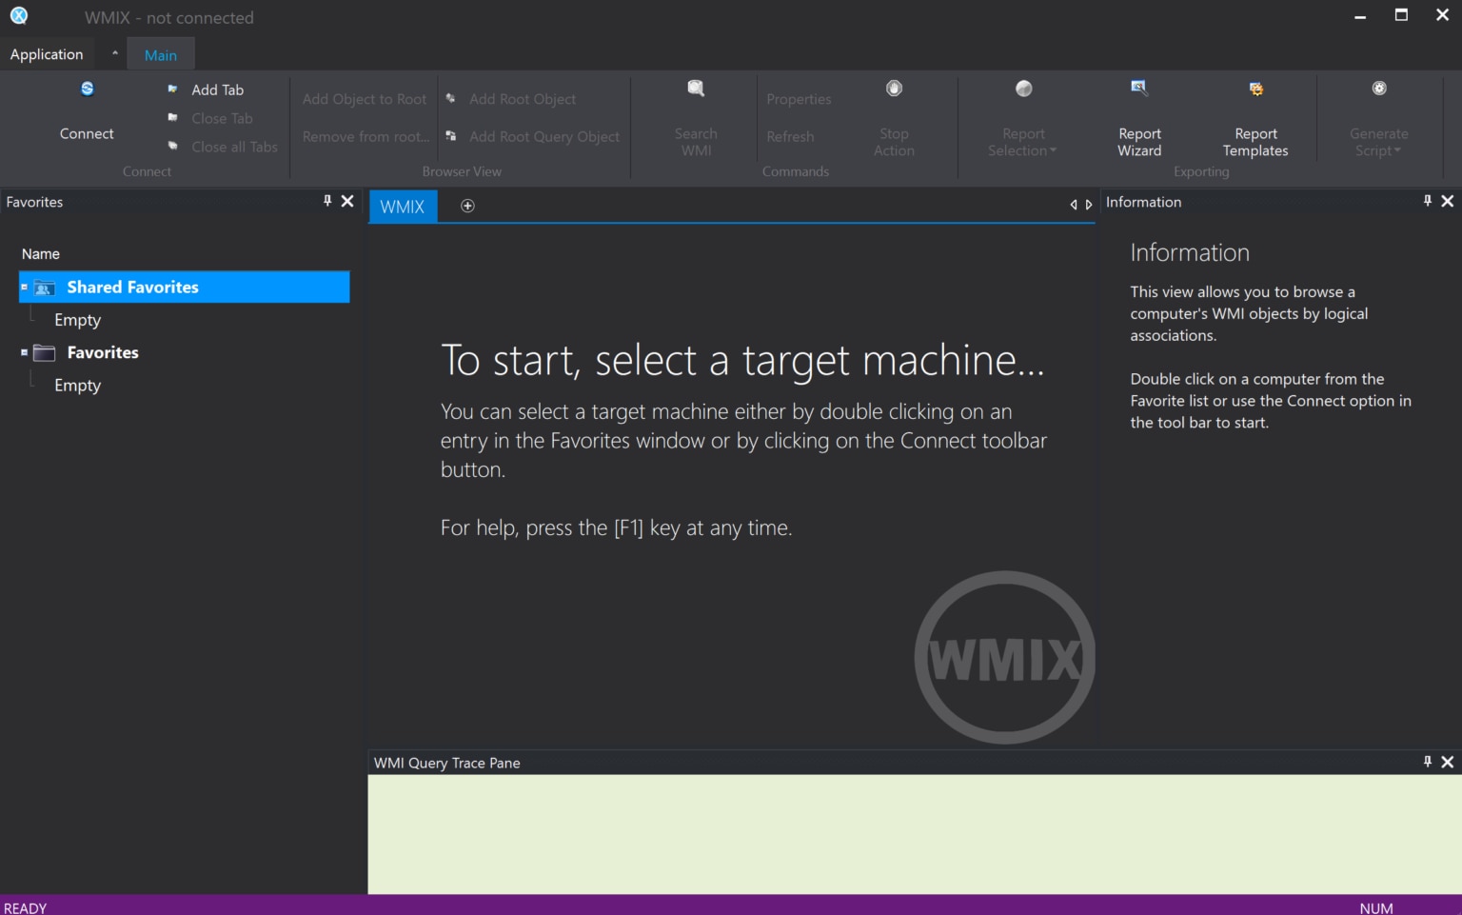Click the Add Object to Root button
Image resolution: width=1462 pixels, height=915 pixels.
pyautogui.click(x=364, y=99)
